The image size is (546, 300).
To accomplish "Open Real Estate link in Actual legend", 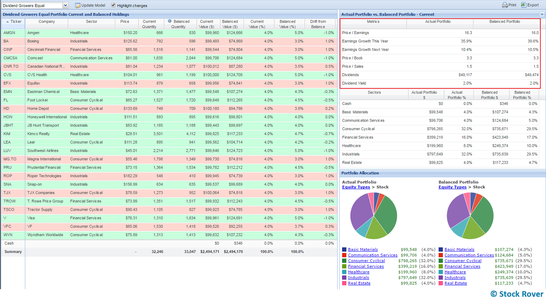I will (359, 283).
